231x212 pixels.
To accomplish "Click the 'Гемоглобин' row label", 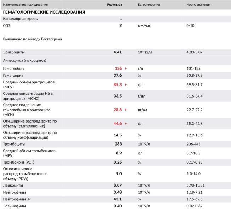I will click(13, 69).
